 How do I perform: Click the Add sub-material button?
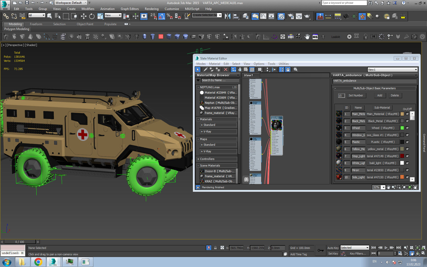[x=380, y=95]
